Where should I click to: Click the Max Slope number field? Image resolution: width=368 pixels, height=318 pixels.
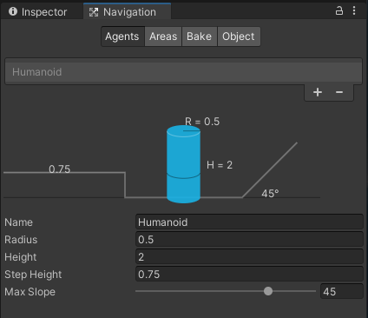tap(341, 291)
